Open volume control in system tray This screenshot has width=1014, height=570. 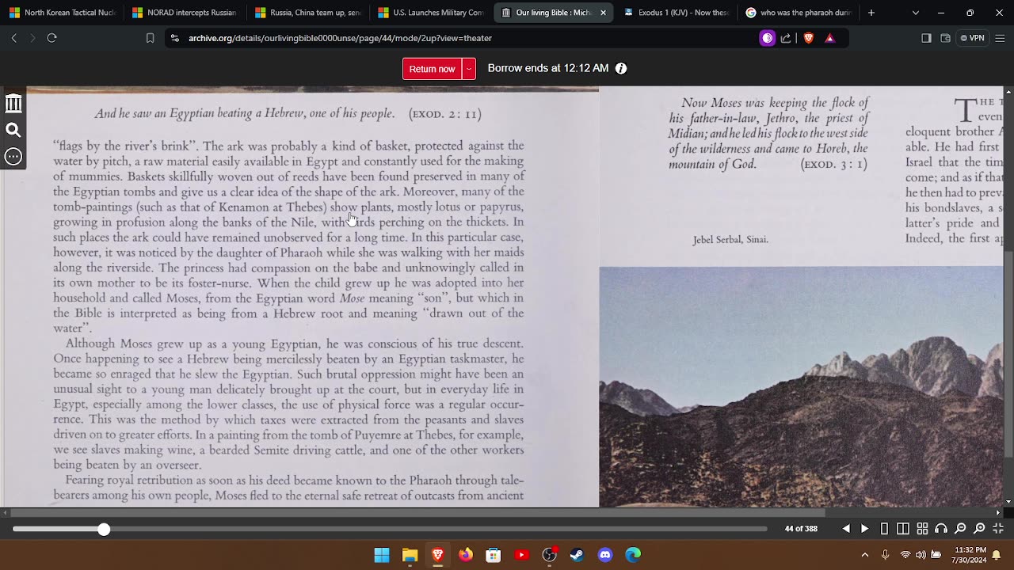921,555
